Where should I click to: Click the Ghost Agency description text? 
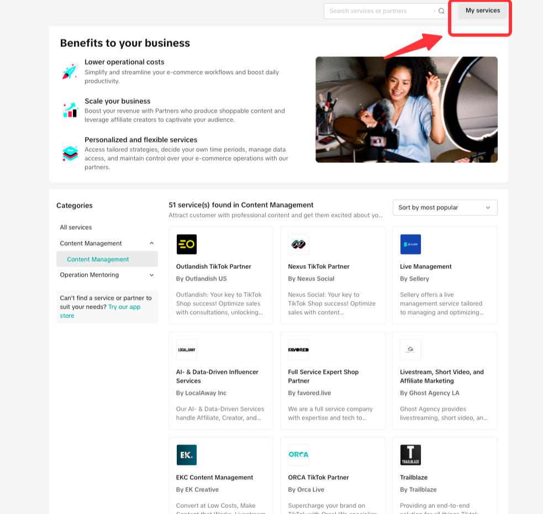click(444, 413)
